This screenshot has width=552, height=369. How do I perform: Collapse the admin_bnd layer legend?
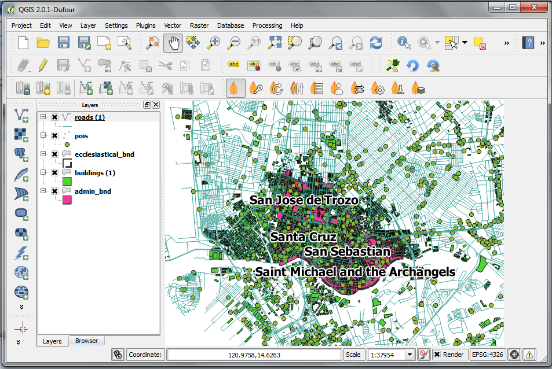43,191
